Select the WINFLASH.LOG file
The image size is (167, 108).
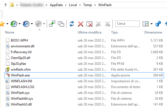point(84,87)
